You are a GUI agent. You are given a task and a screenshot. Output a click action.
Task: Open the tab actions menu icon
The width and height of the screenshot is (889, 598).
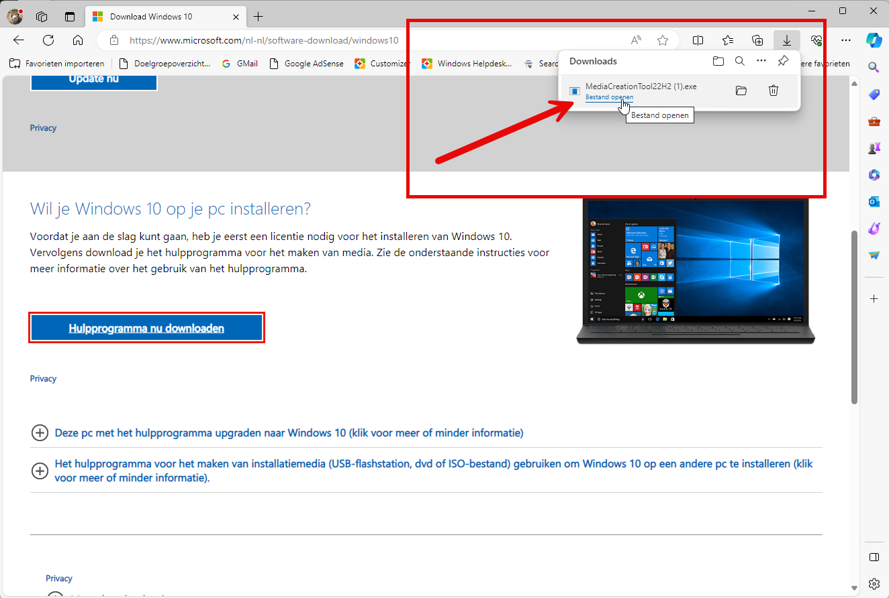click(x=70, y=17)
